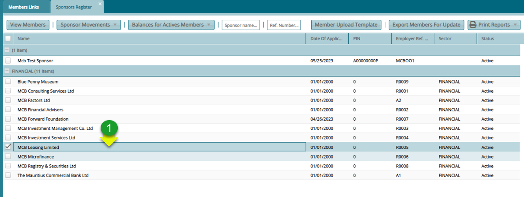Check the Blue Penny Museum checkbox
Screen dimensions: 524x197
(8, 82)
